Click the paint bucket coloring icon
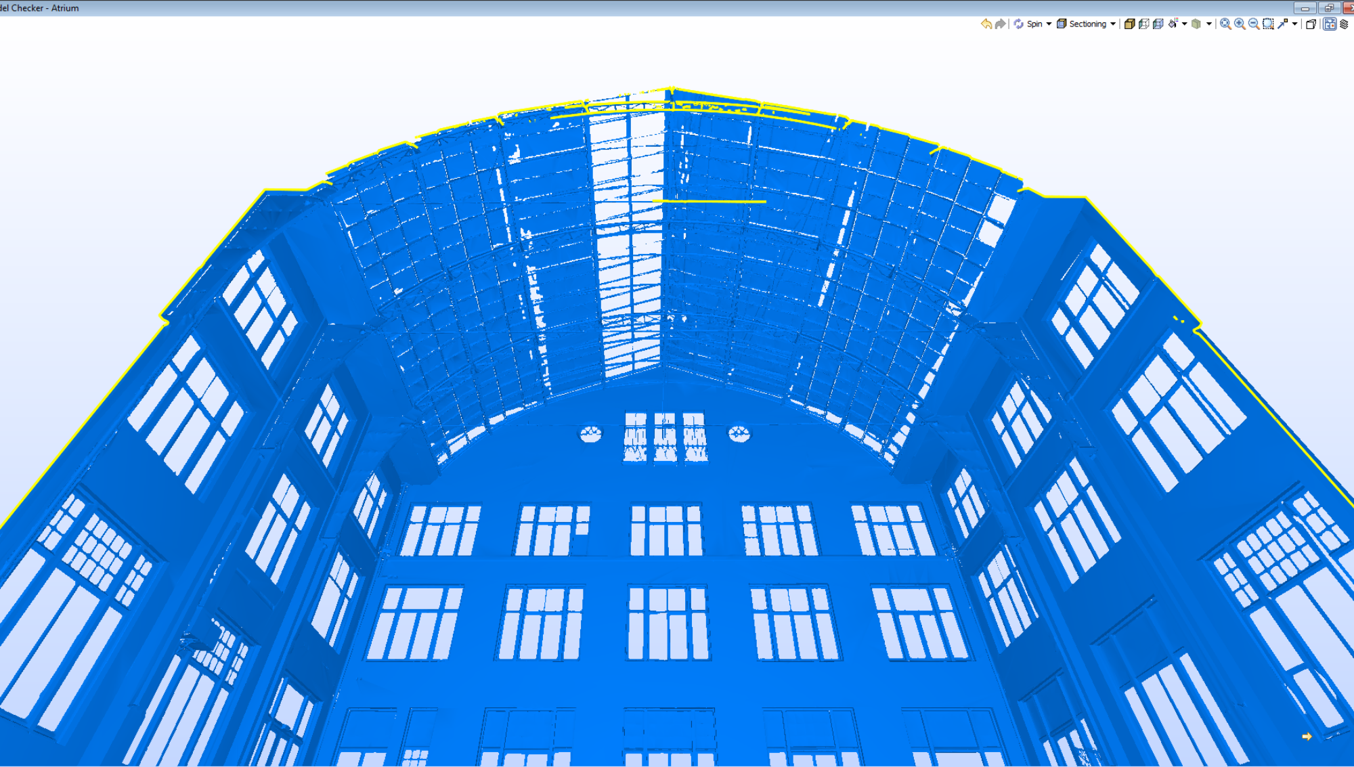1354x767 pixels. point(1173,24)
